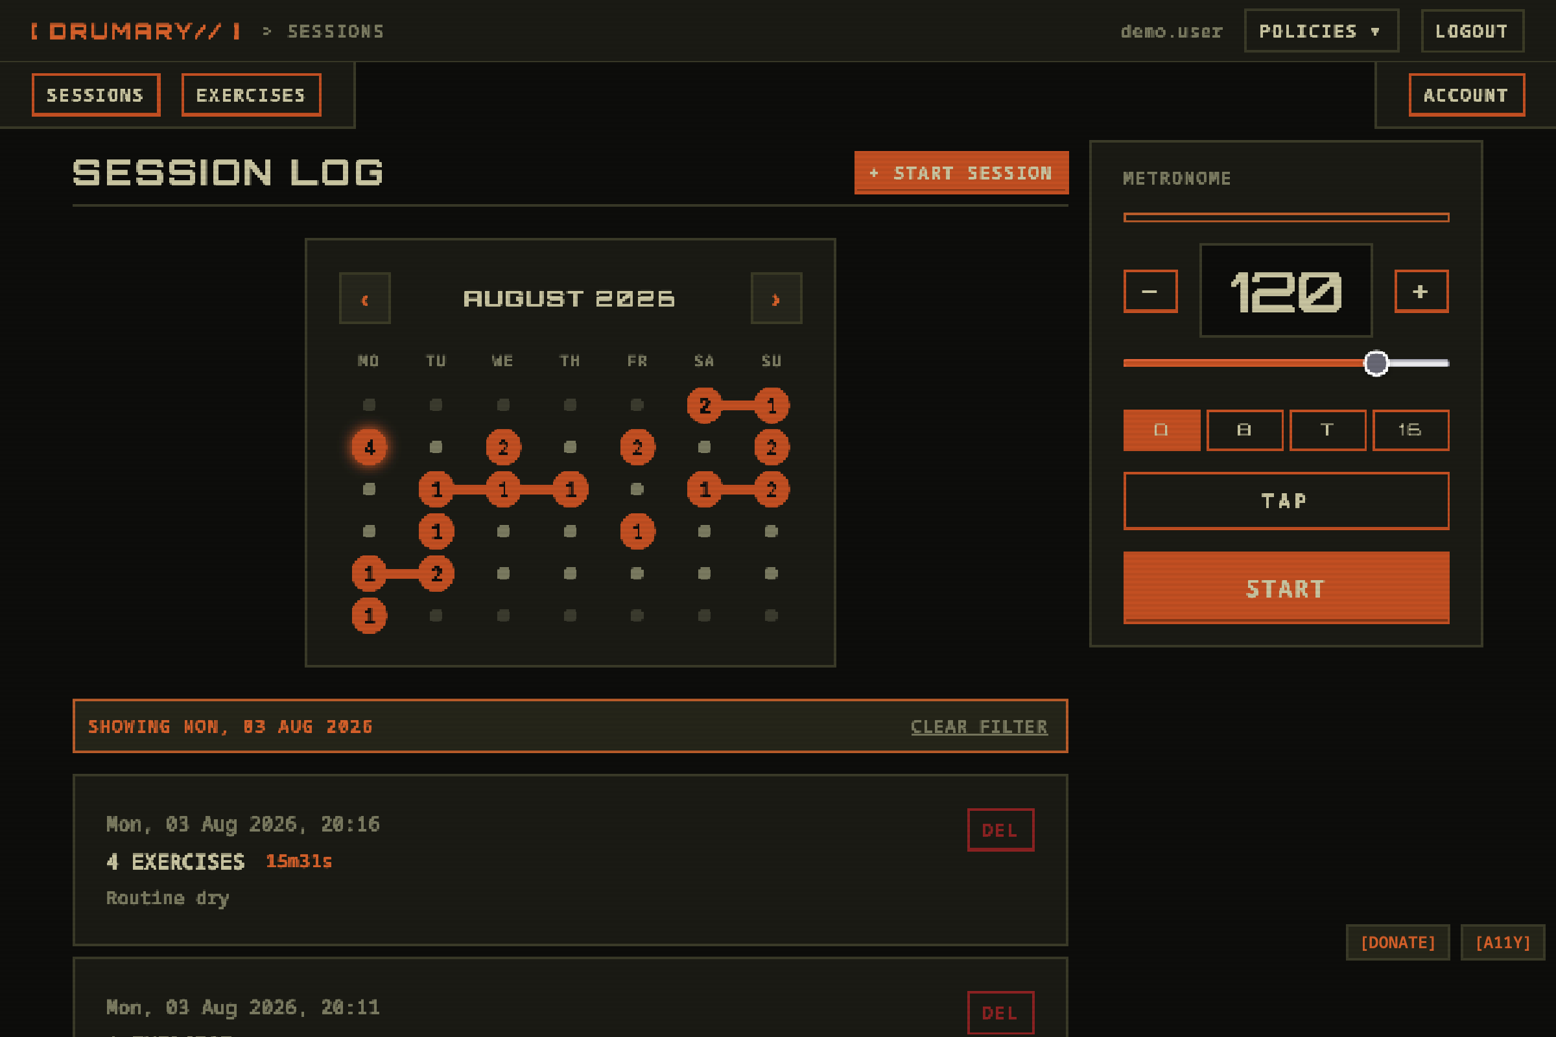Click the DRUMARY logo
Screen dimensions: 1556x1037
[x=136, y=31]
